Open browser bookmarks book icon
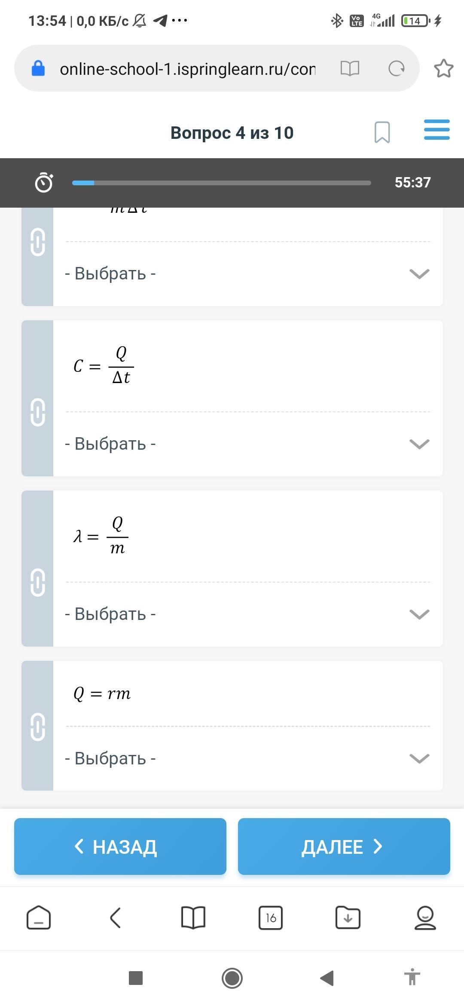 click(x=193, y=918)
